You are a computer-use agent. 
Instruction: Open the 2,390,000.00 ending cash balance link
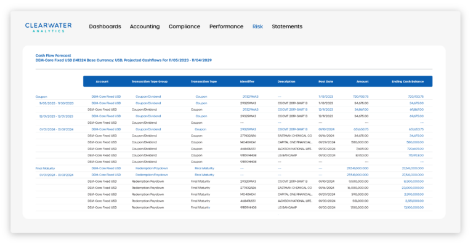(414, 195)
